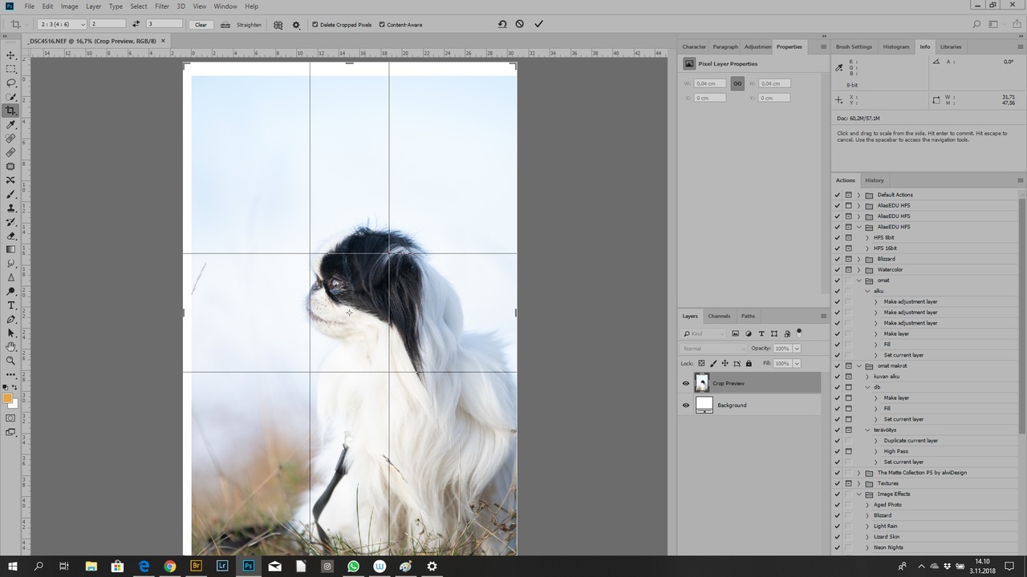
Task: Click the Clear button
Action: (201, 25)
